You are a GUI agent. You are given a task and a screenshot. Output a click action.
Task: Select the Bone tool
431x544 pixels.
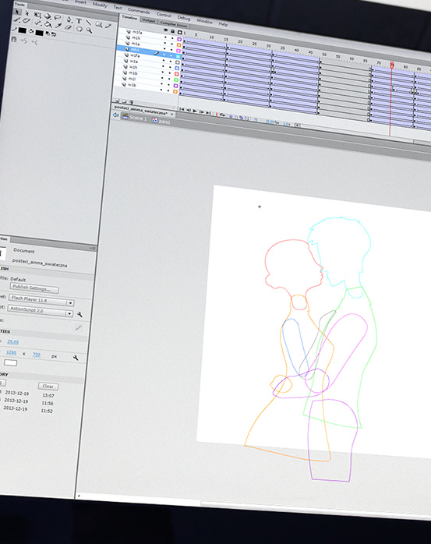[x=37, y=23]
